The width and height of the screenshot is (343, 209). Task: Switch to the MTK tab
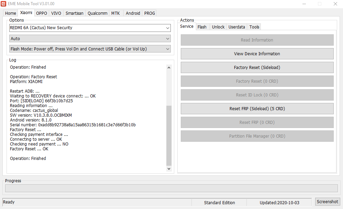click(x=115, y=13)
